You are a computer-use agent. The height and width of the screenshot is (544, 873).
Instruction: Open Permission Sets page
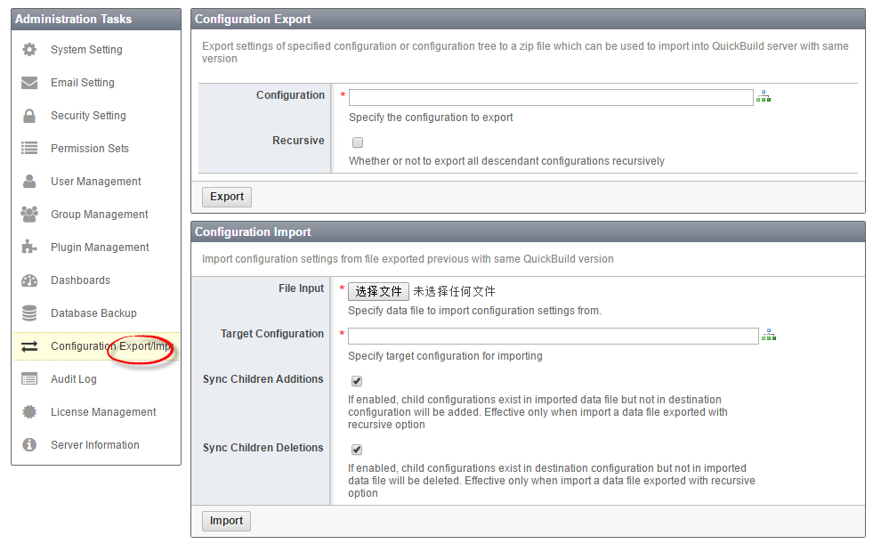tap(90, 148)
